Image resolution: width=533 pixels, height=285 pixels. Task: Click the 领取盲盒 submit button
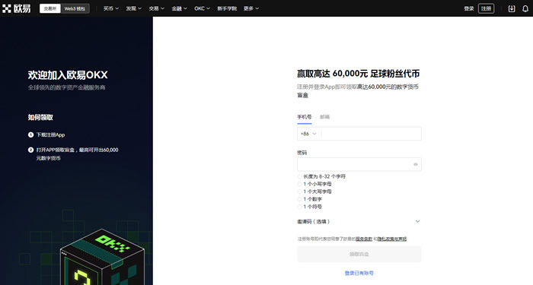click(x=359, y=254)
